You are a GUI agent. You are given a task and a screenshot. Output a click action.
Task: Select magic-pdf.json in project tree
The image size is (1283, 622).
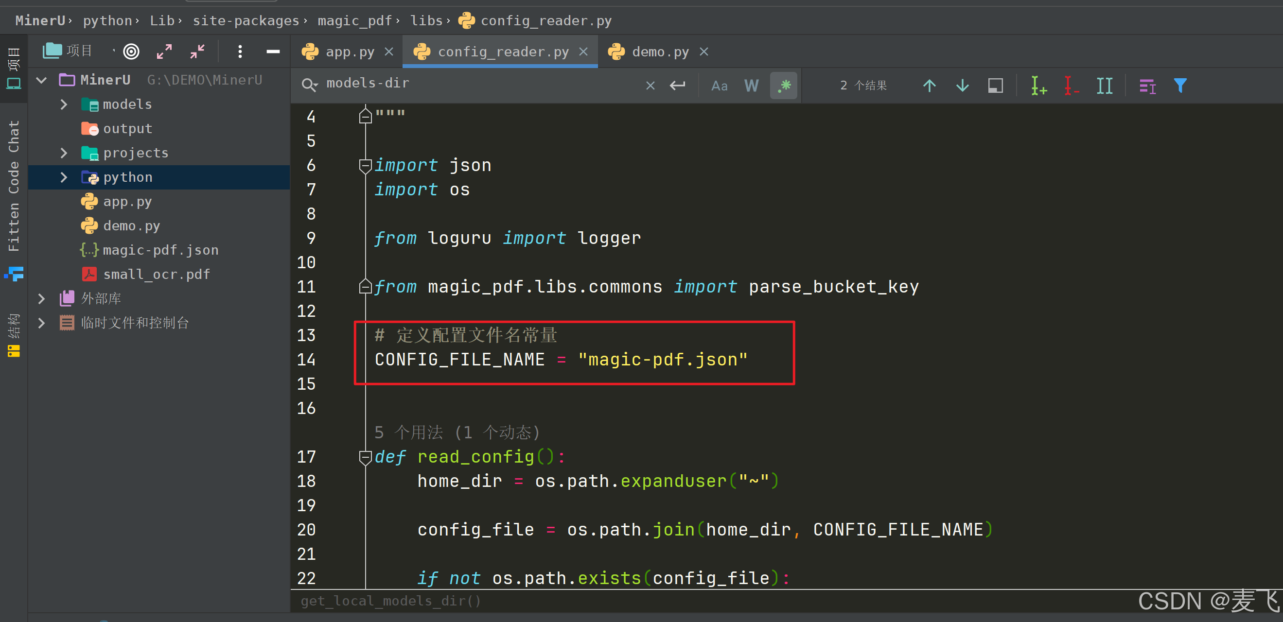coord(160,250)
